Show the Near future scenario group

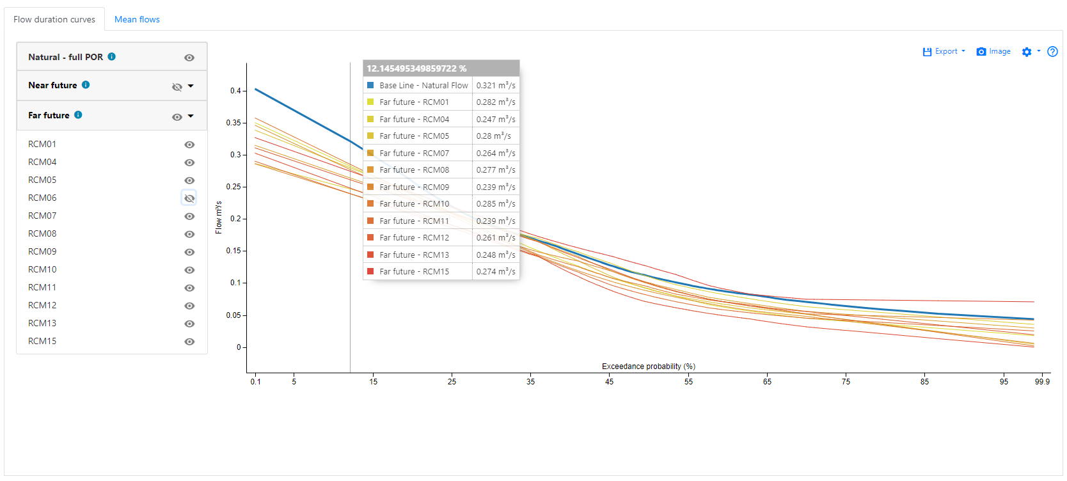click(177, 87)
